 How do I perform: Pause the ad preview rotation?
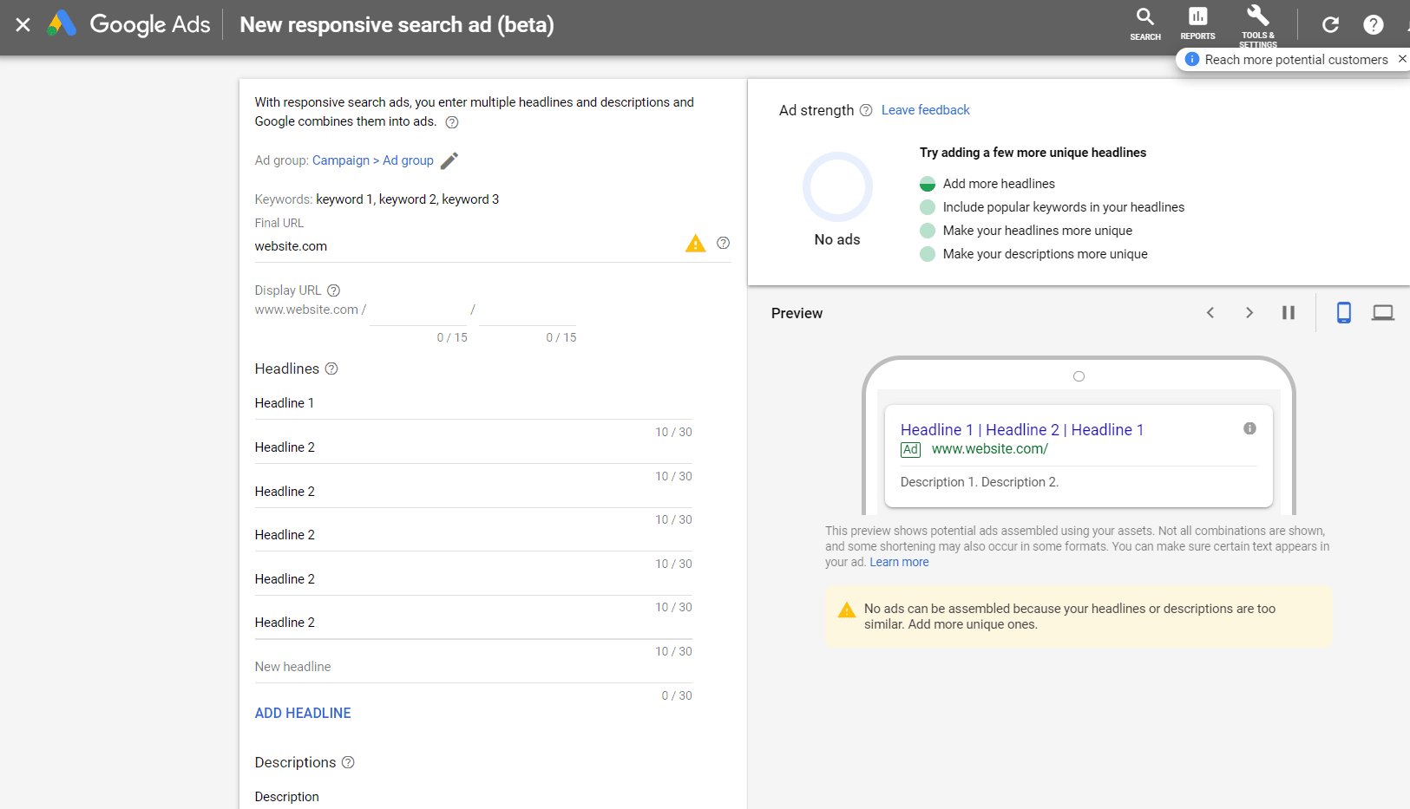(x=1289, y=313)
